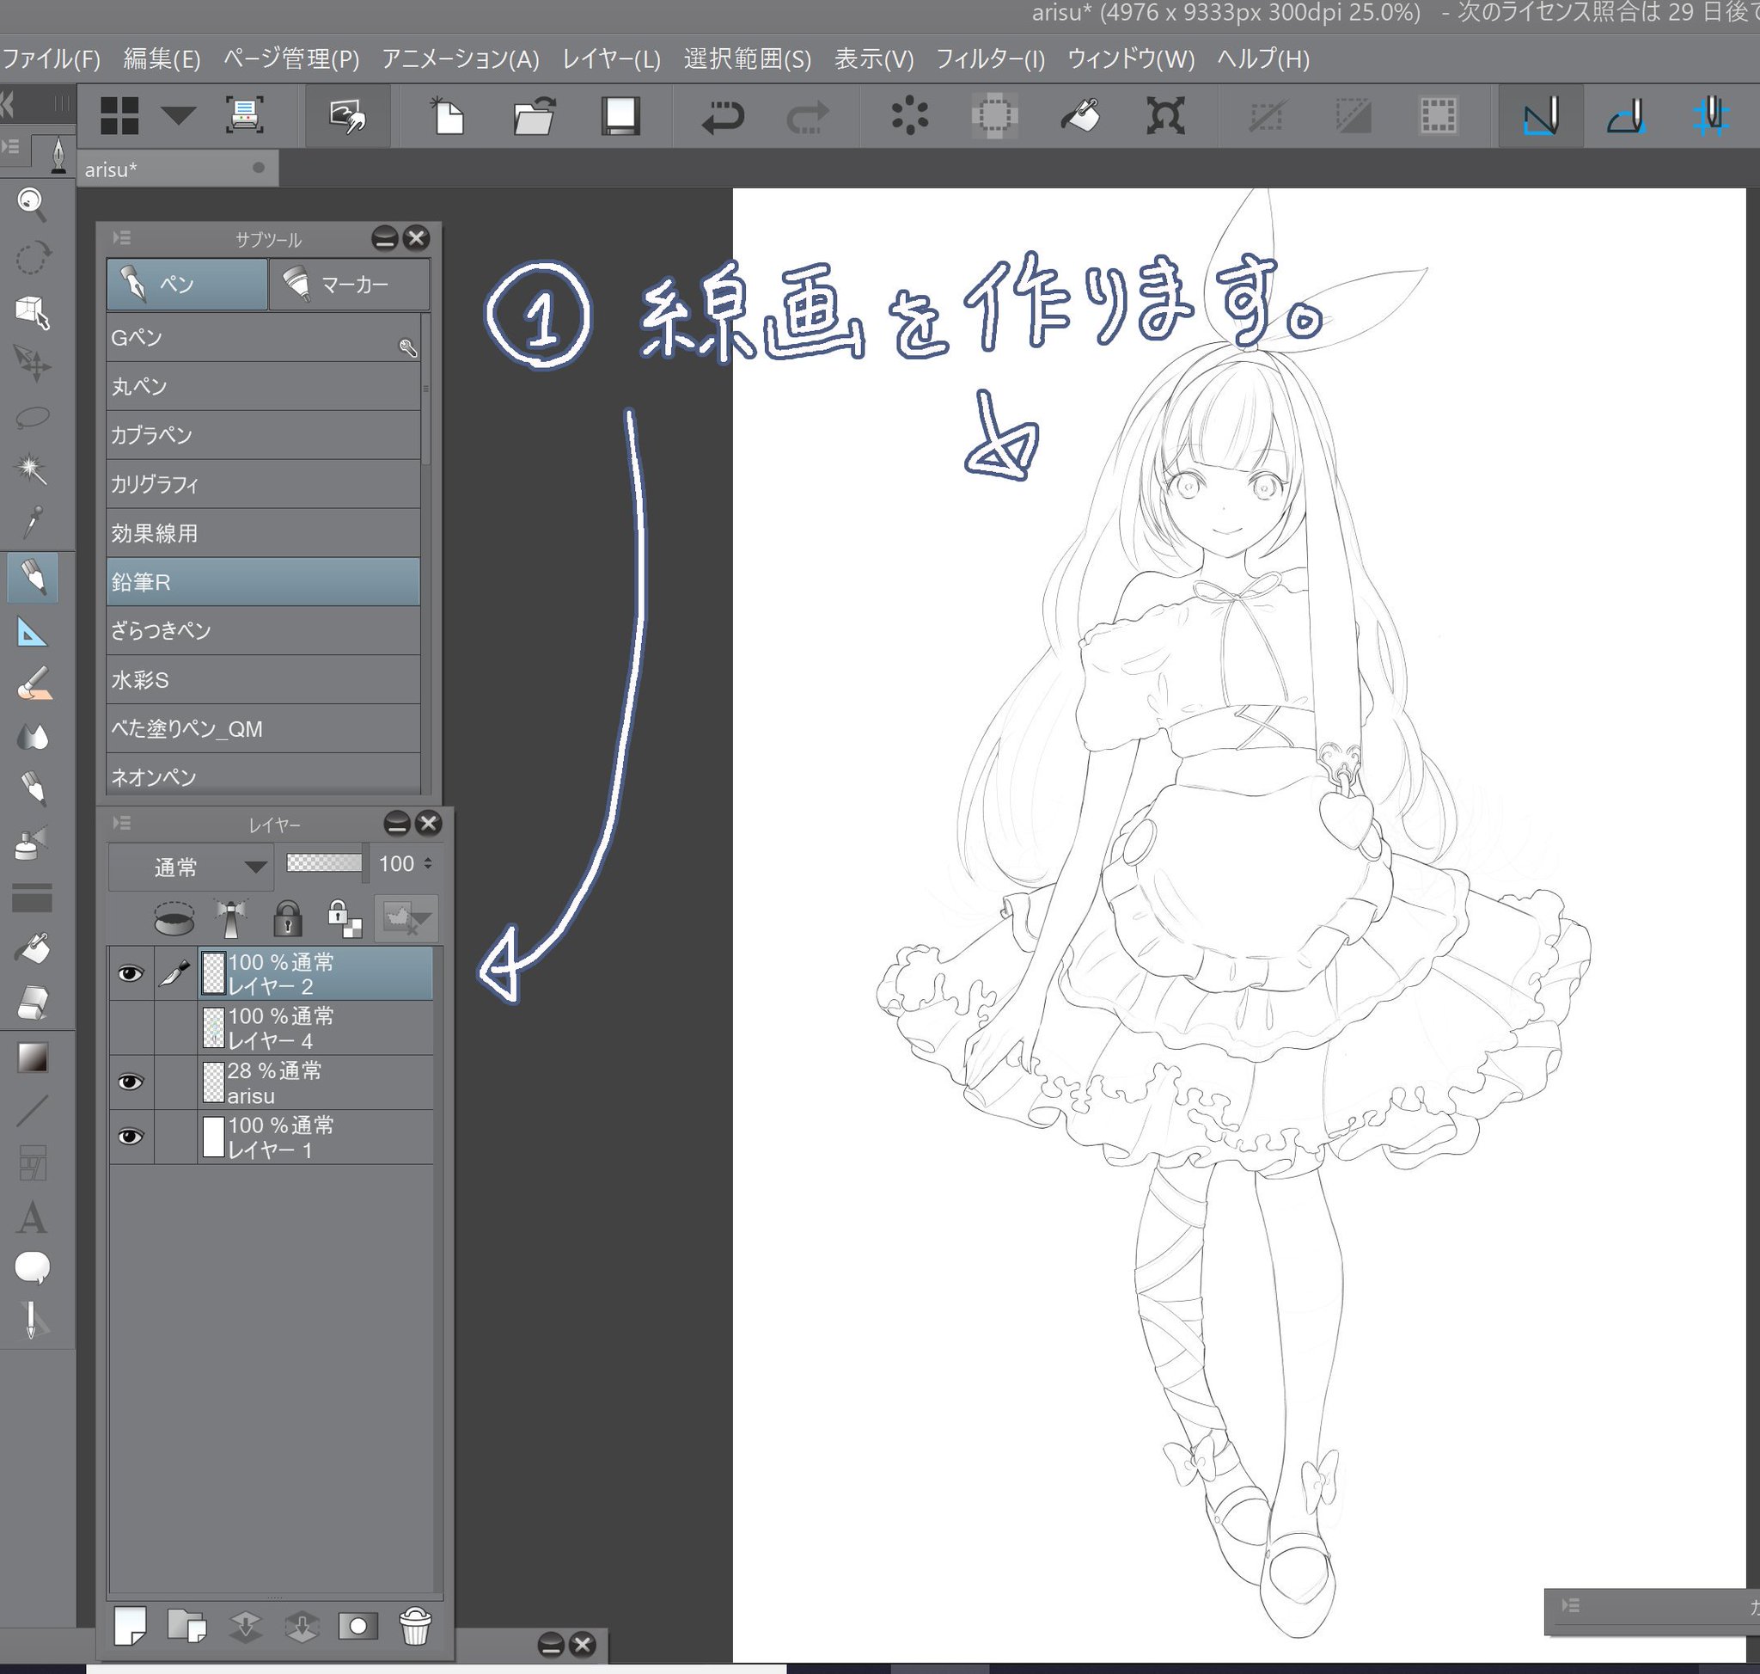Select the Fill bucket tool

pos(32,948)
